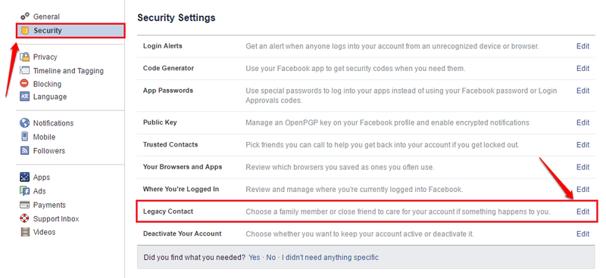Click the Notifications globe icon
Screen dimensions: 606x278
(25, 123)
